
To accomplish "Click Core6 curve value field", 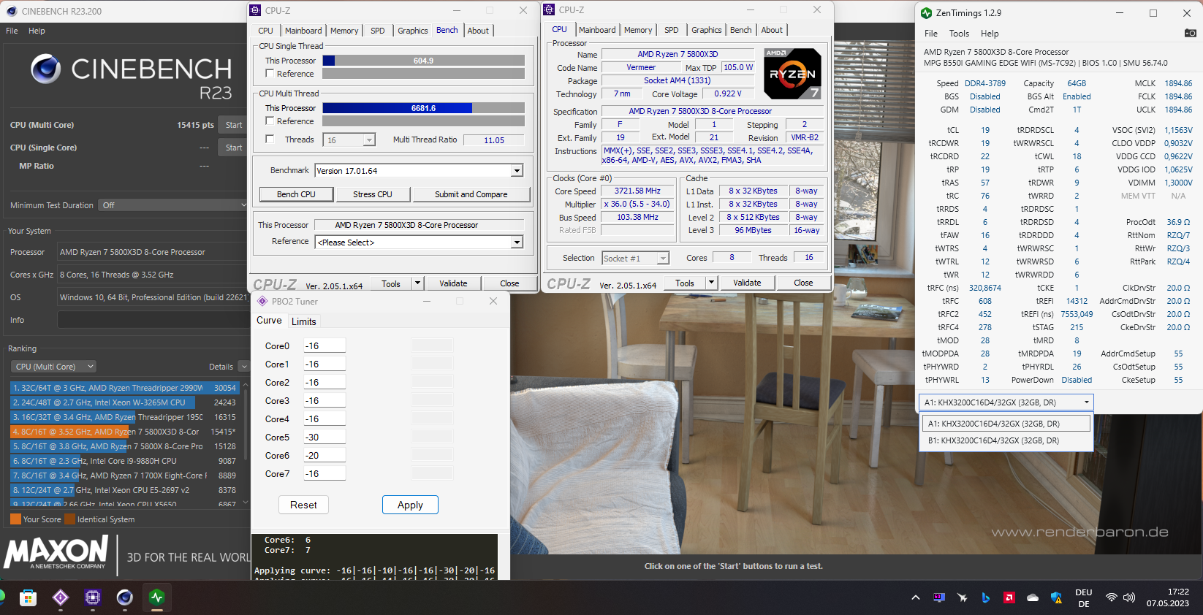I will 325,455.
